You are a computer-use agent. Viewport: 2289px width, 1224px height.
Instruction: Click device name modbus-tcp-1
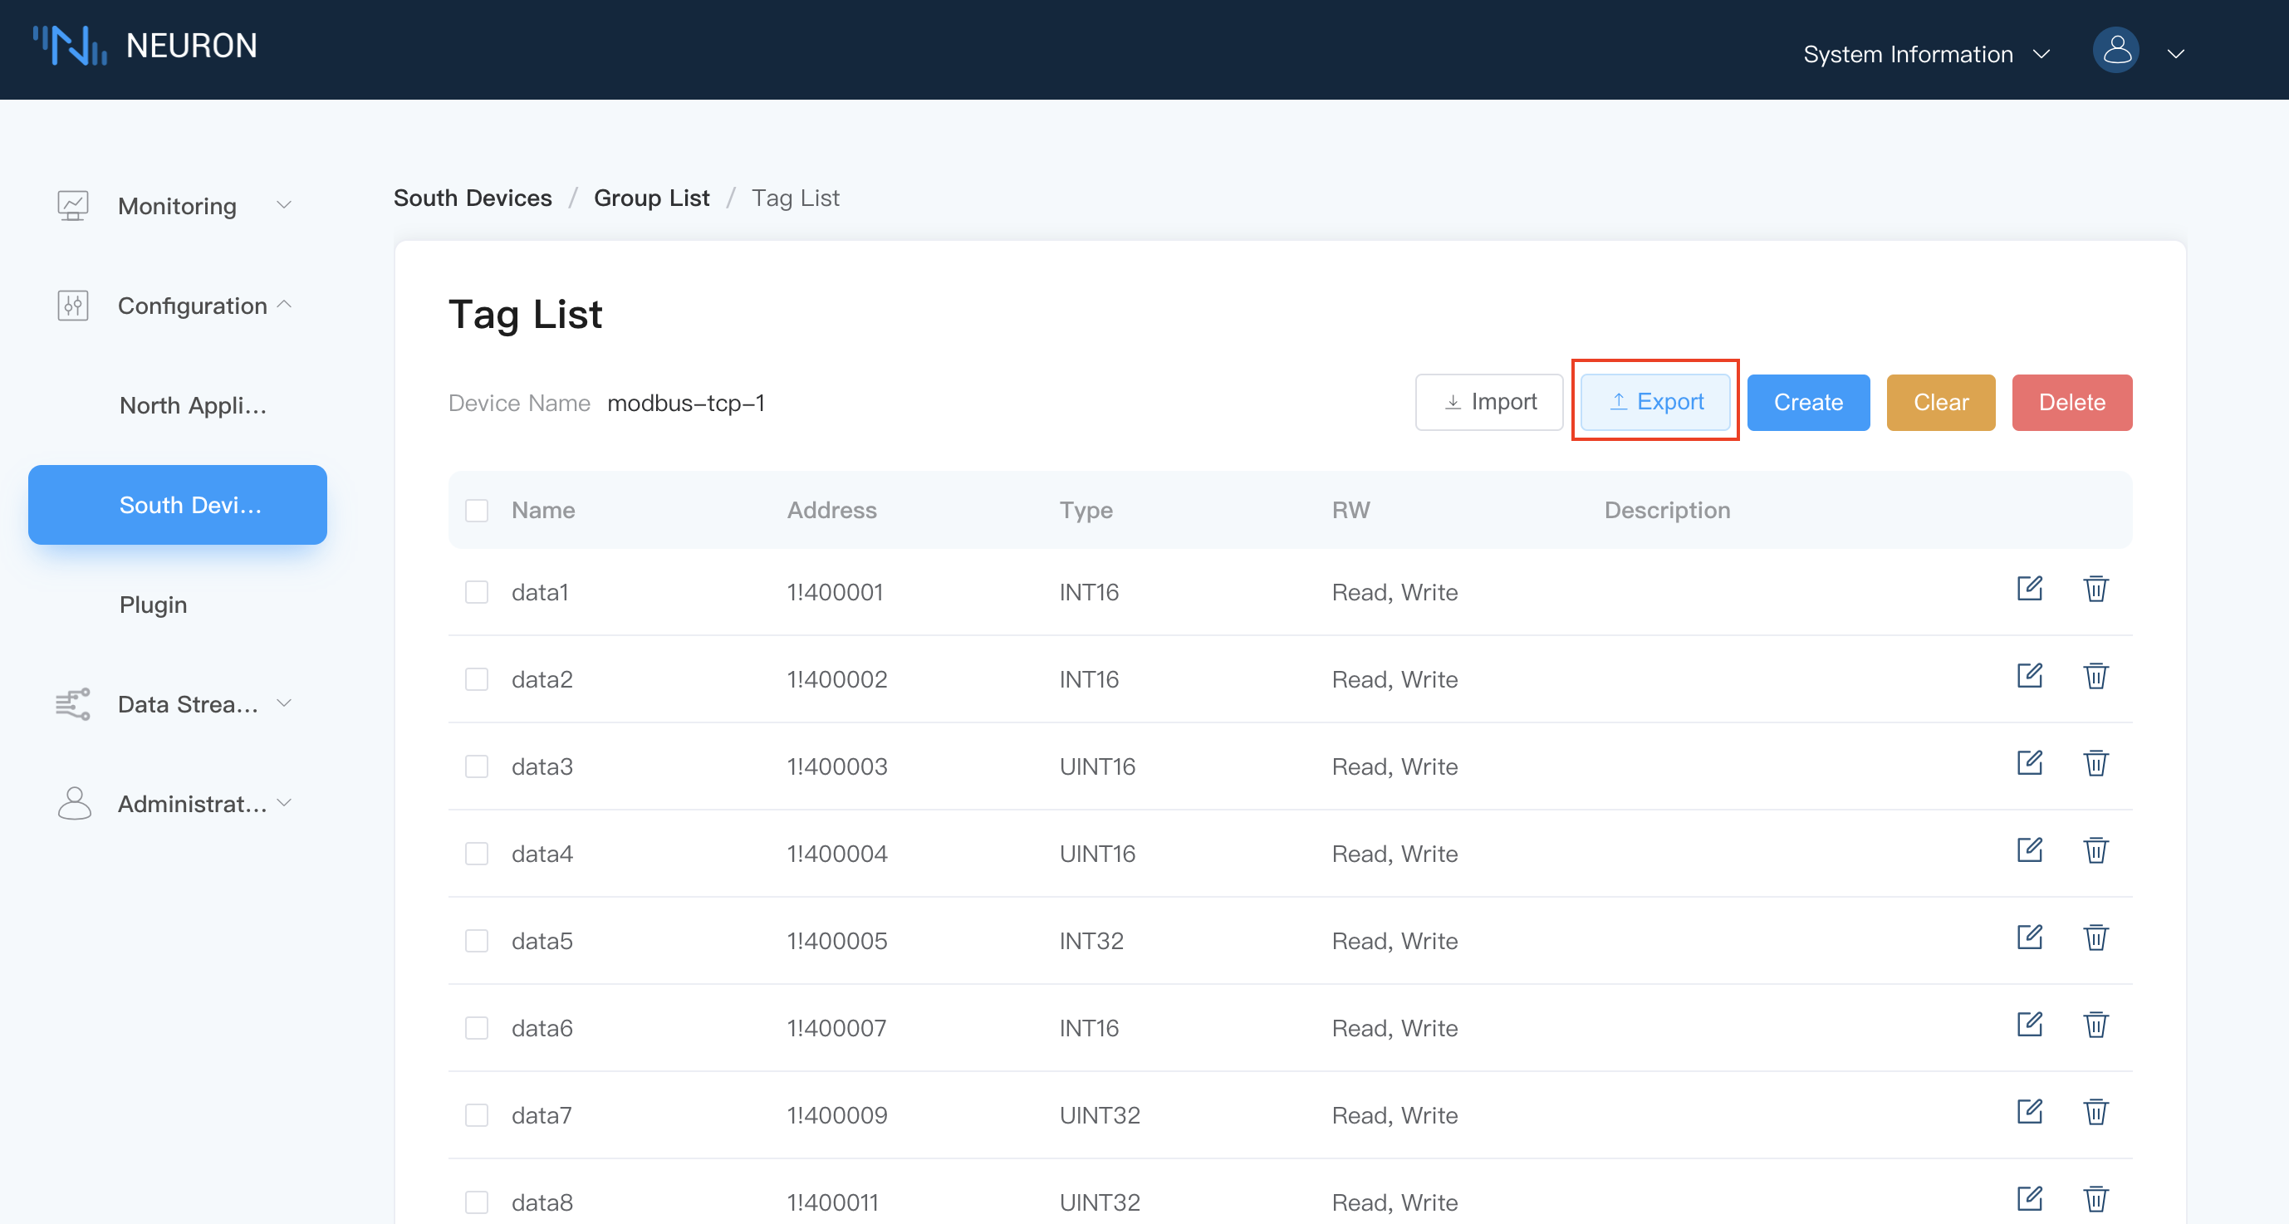pyautogui.click(x=685, y=403)
